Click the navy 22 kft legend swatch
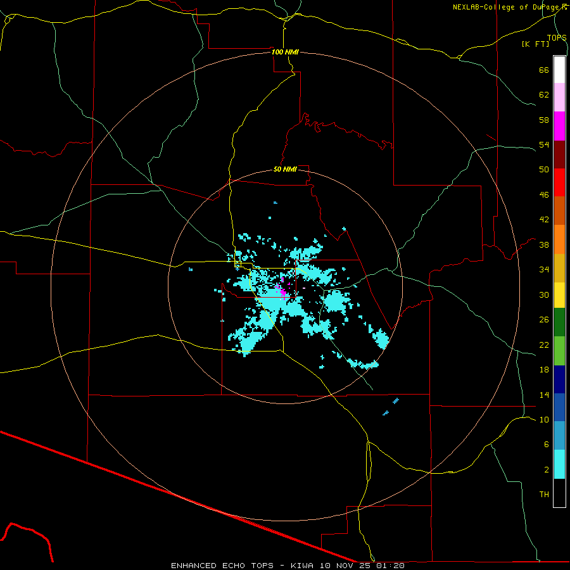Image resolution: width=570 pixels, height=570 pixels. 559,379
